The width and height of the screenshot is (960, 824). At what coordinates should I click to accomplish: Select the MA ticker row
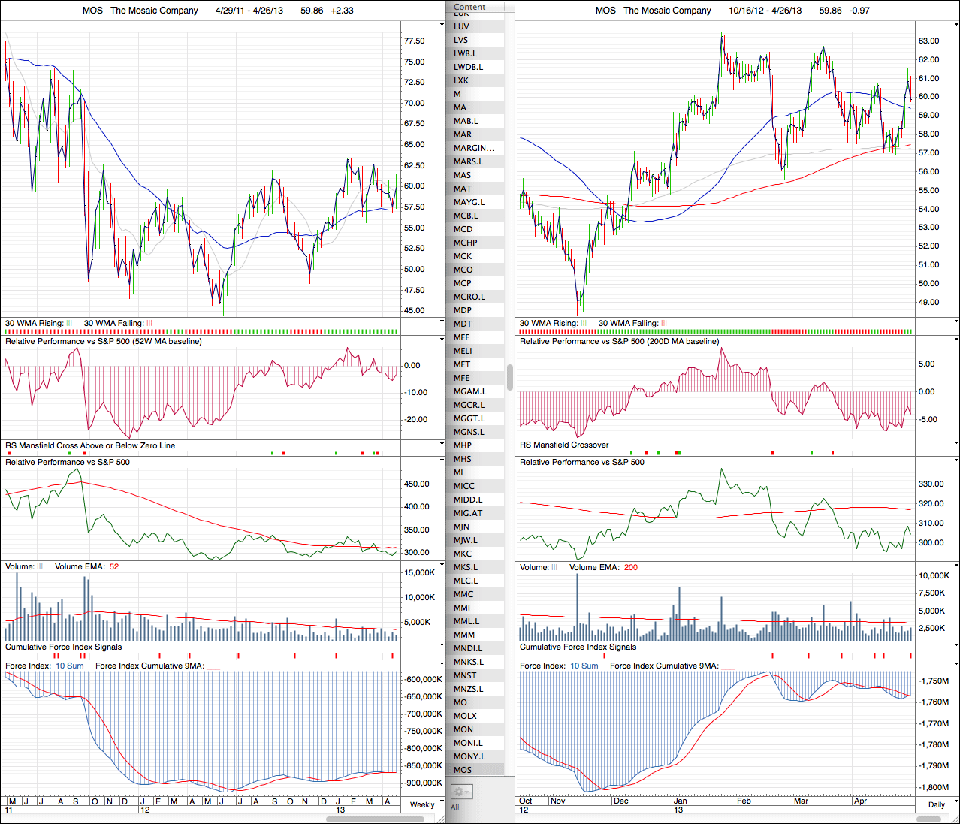pos(460,107)
